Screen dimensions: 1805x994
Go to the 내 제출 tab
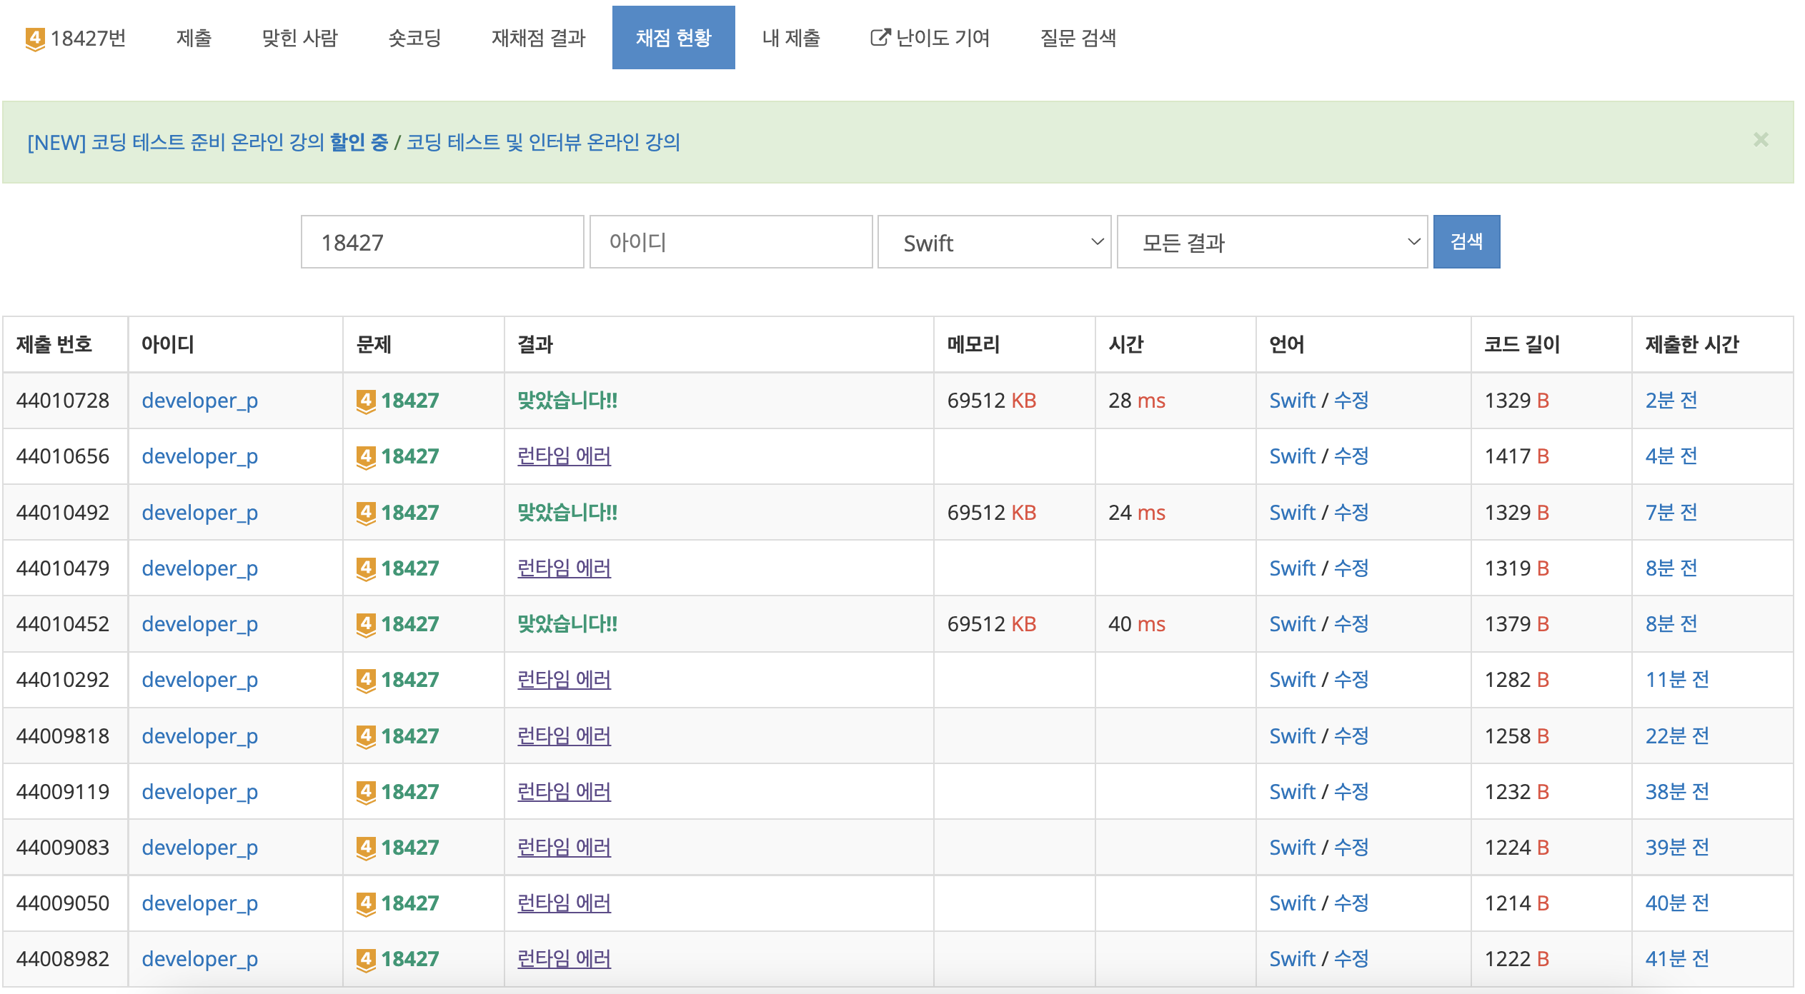pos(791,38)
